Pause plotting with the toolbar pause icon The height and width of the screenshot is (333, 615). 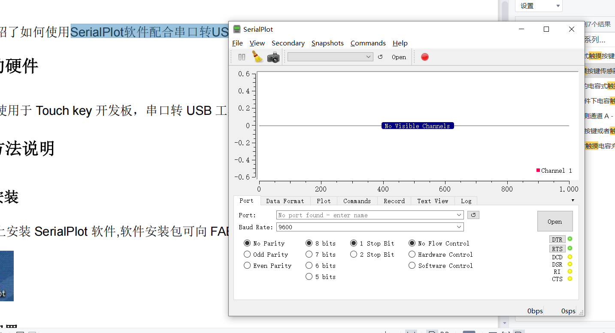pos(242,57)
